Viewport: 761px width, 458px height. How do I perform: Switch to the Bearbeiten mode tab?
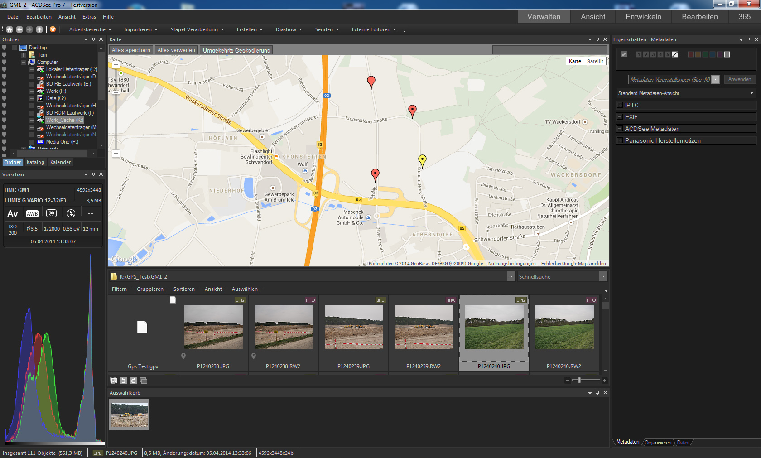point(699,17)
